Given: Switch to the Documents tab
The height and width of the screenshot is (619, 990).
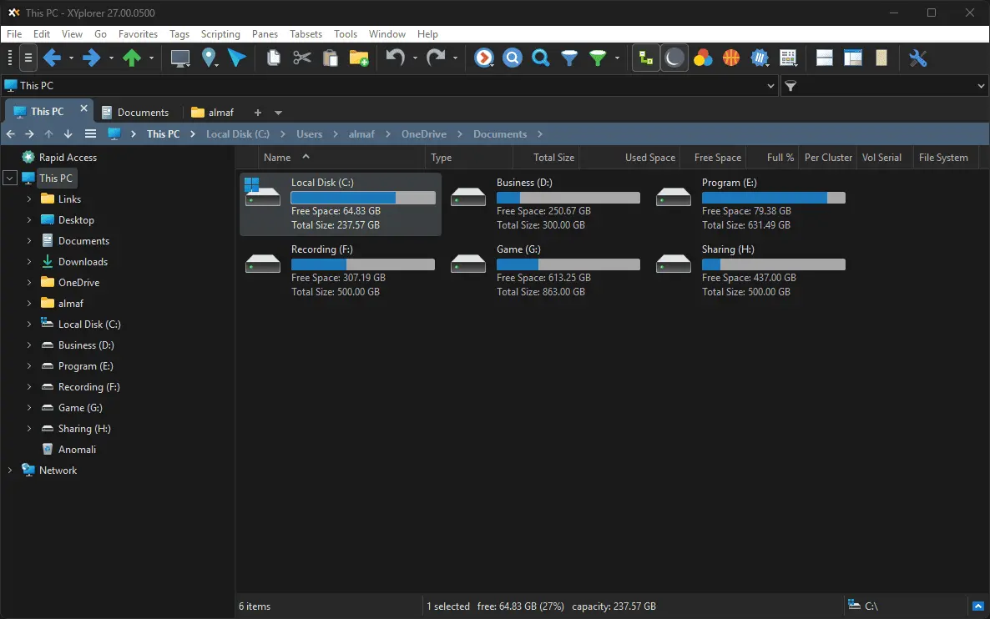Looking at the screenshot, I should [135, 113].
